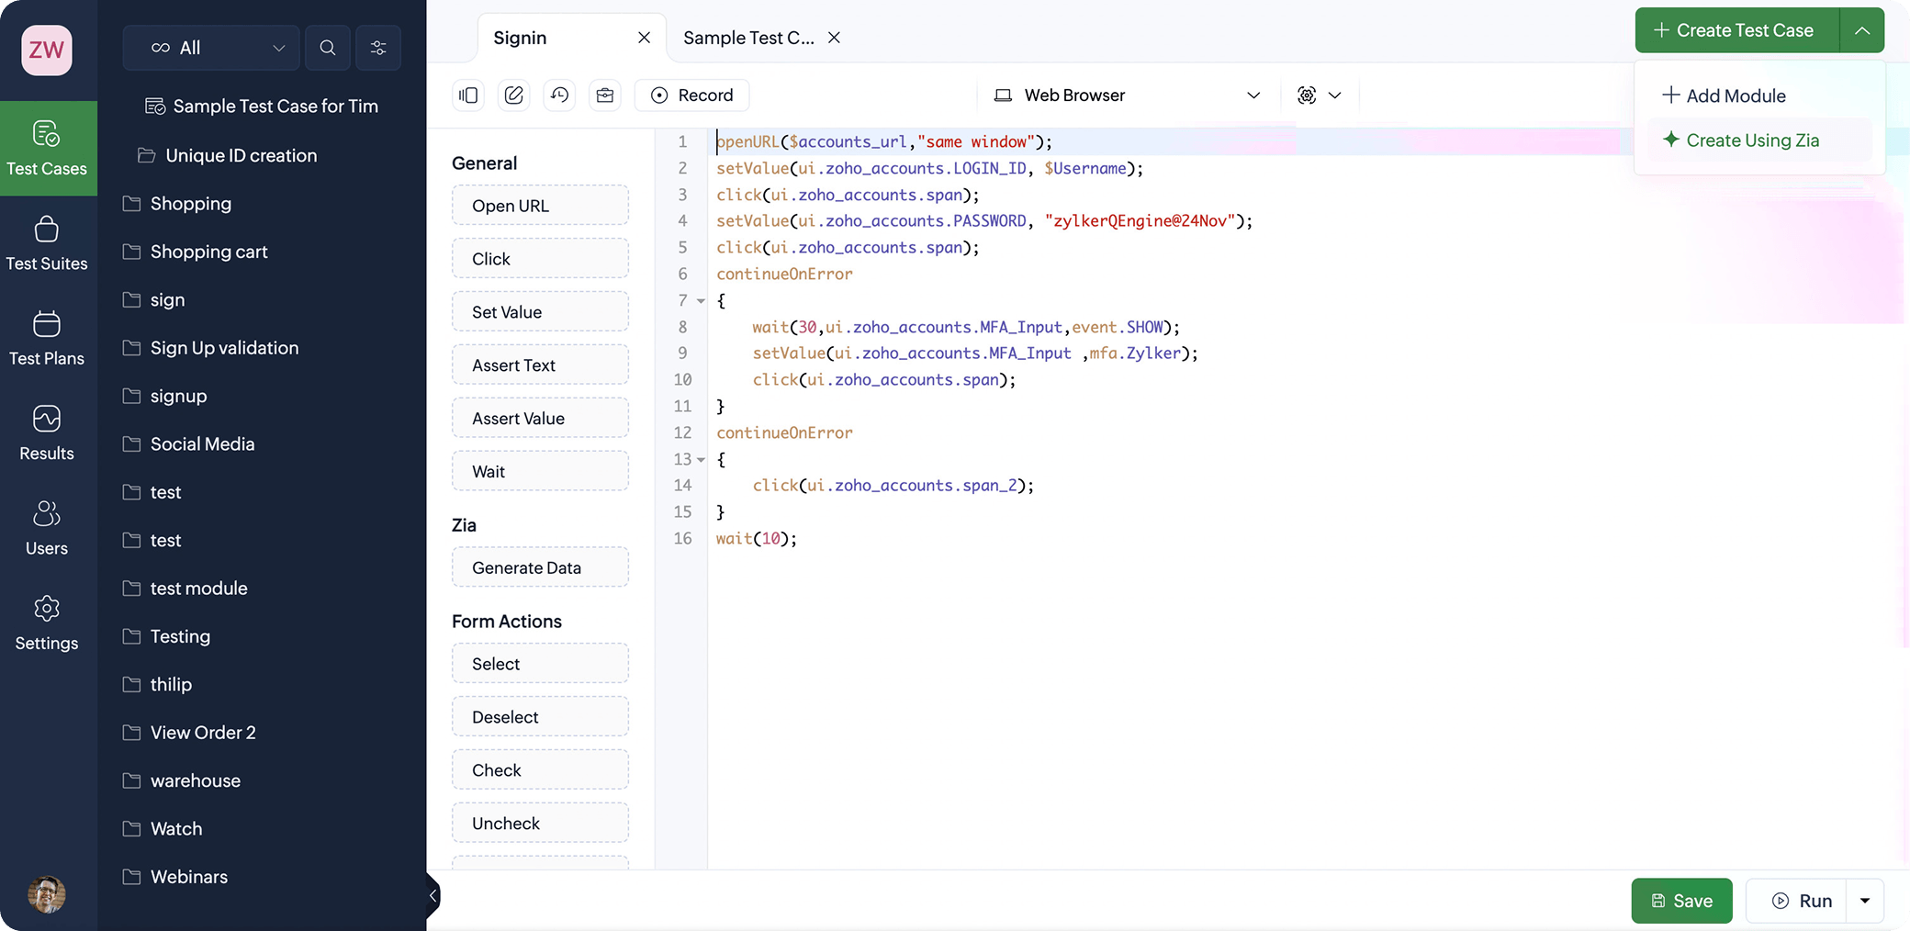Click the briefcase icon in toolbar

coord(605,95)
